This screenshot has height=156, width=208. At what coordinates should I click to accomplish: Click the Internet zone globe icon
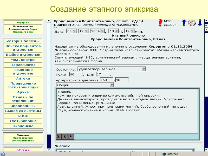point(164,154)
